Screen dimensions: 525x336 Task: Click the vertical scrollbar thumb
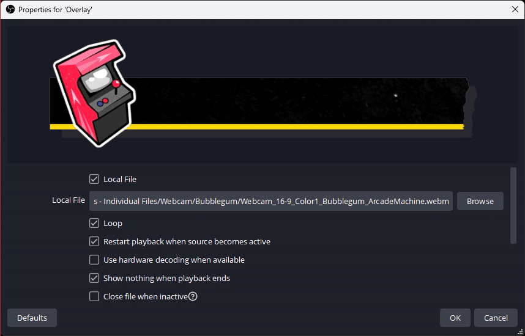click(x=513, y=205)
